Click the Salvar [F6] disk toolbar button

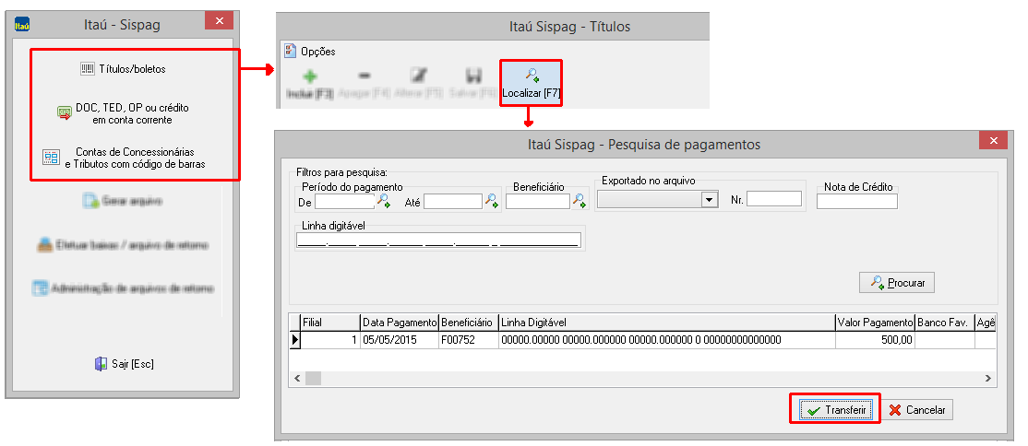[472, 83]
